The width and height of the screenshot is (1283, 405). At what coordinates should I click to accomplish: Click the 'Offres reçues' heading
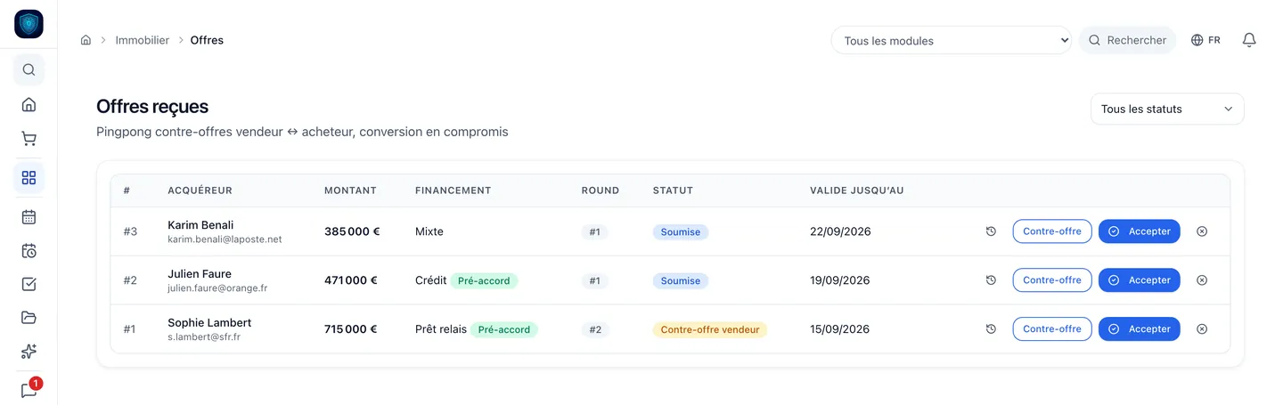(x=152, y=107)
